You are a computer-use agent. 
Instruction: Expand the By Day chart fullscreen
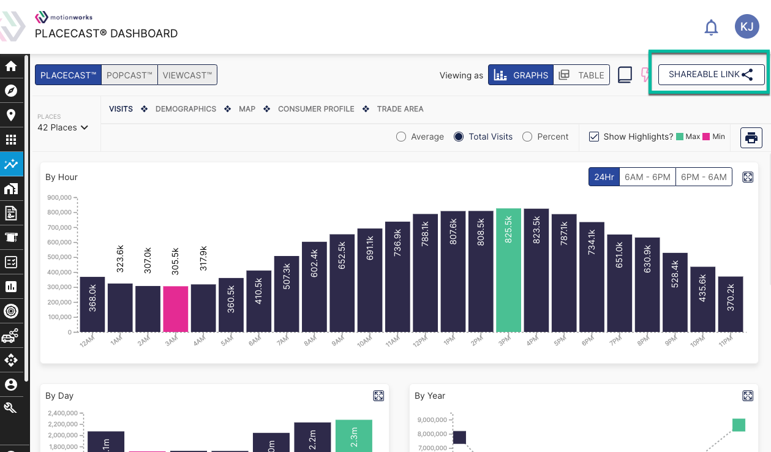coord(378,396)
